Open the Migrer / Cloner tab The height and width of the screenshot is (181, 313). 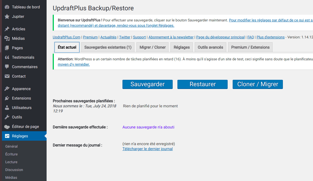pos(153,47)
